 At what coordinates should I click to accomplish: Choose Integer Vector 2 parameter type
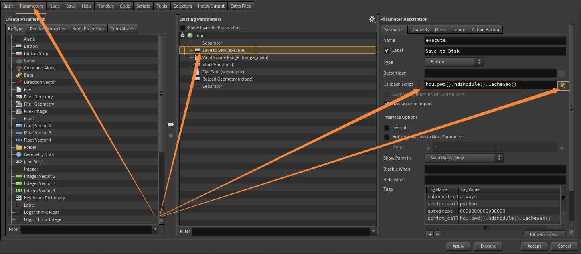[x=39, y=176]
